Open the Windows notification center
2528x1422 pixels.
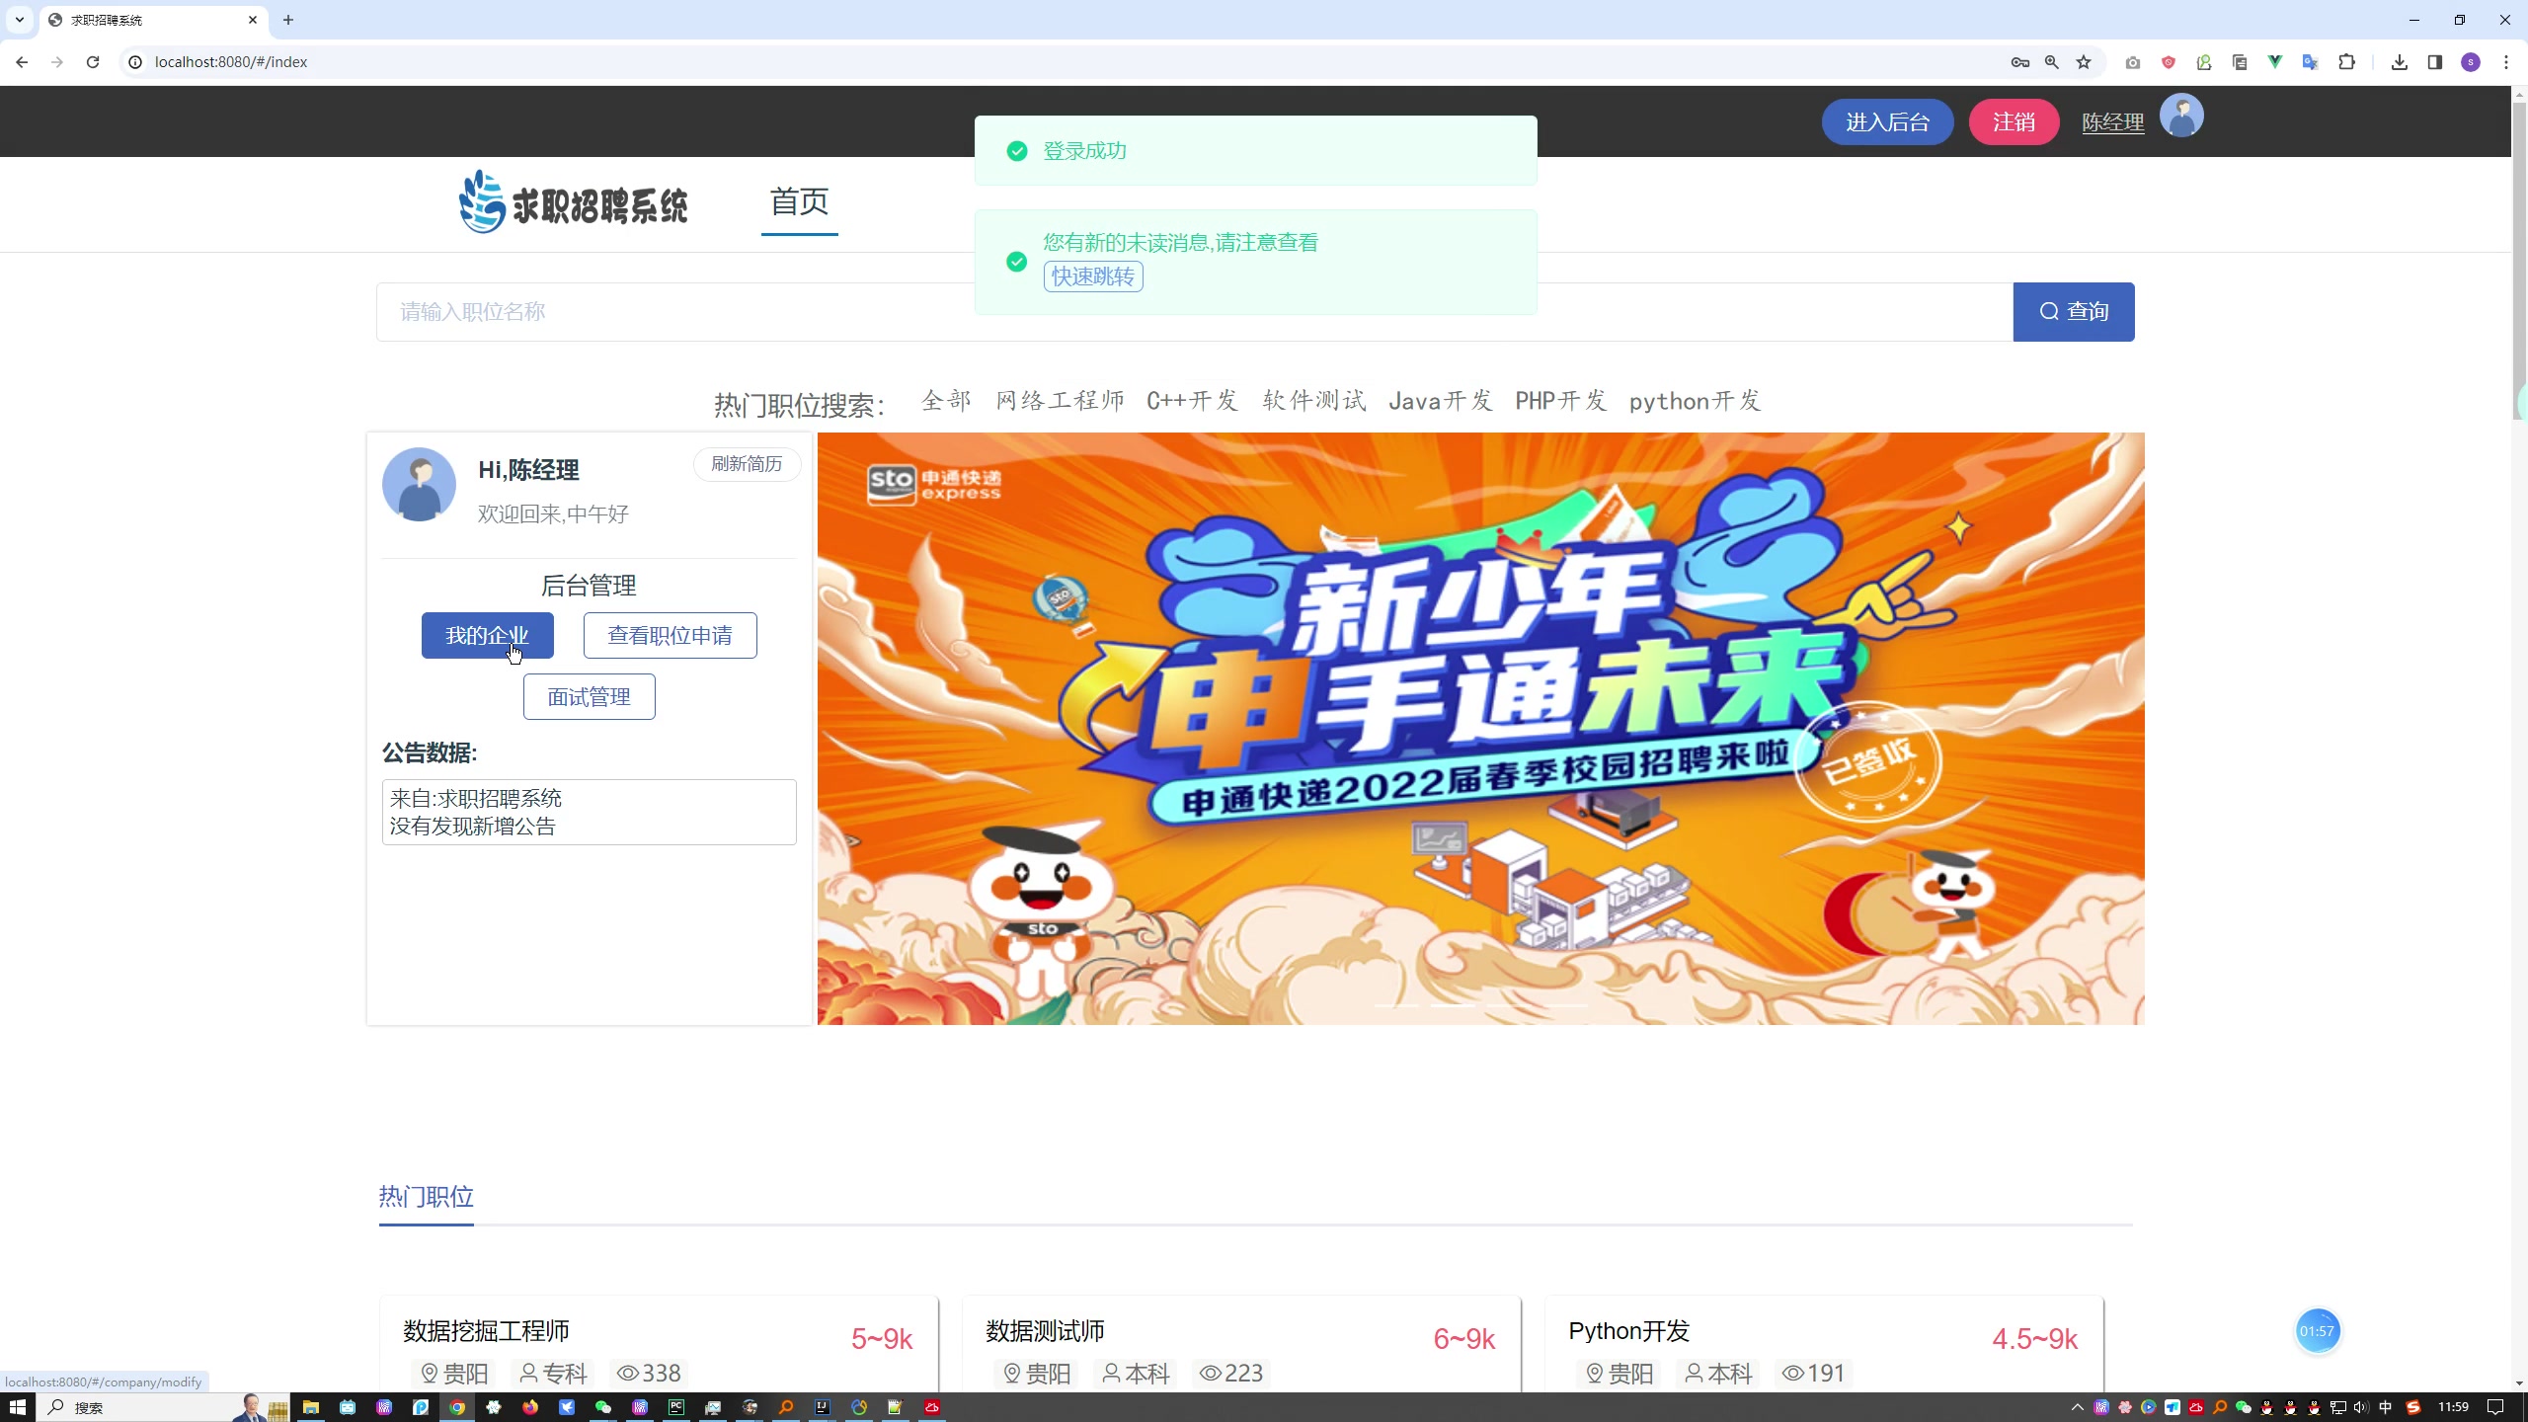(x=2495, y=1407)
